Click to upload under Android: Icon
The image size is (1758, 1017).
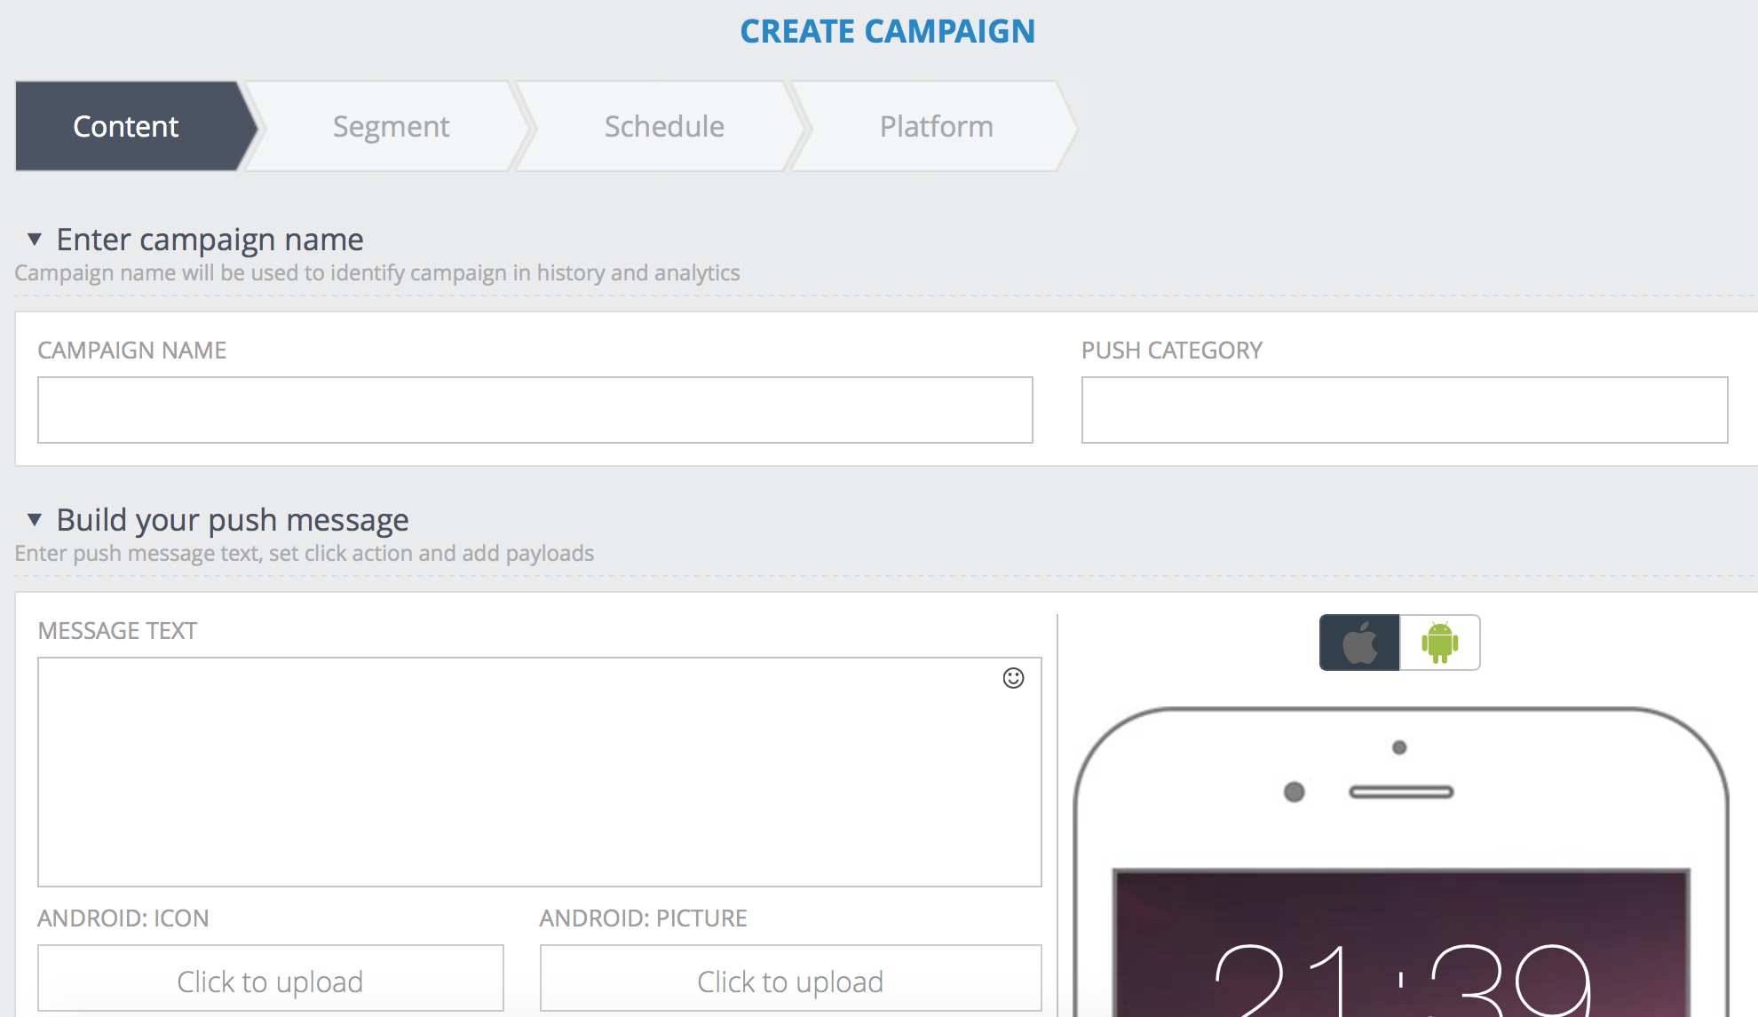270,982
